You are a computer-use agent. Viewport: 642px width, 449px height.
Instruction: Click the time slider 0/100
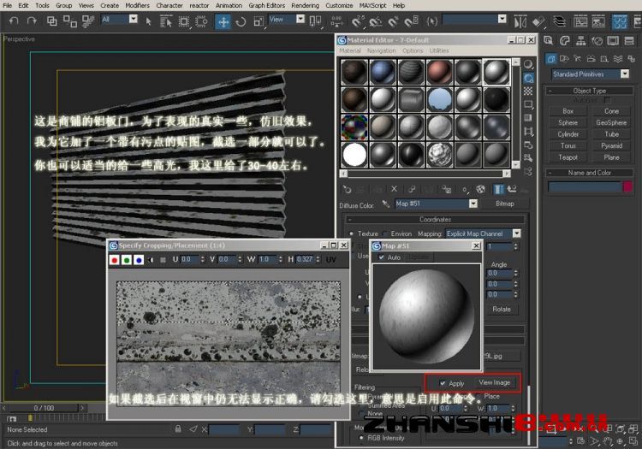[44, 408]
